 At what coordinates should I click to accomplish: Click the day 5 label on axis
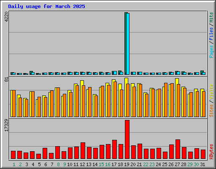[39, 164]
